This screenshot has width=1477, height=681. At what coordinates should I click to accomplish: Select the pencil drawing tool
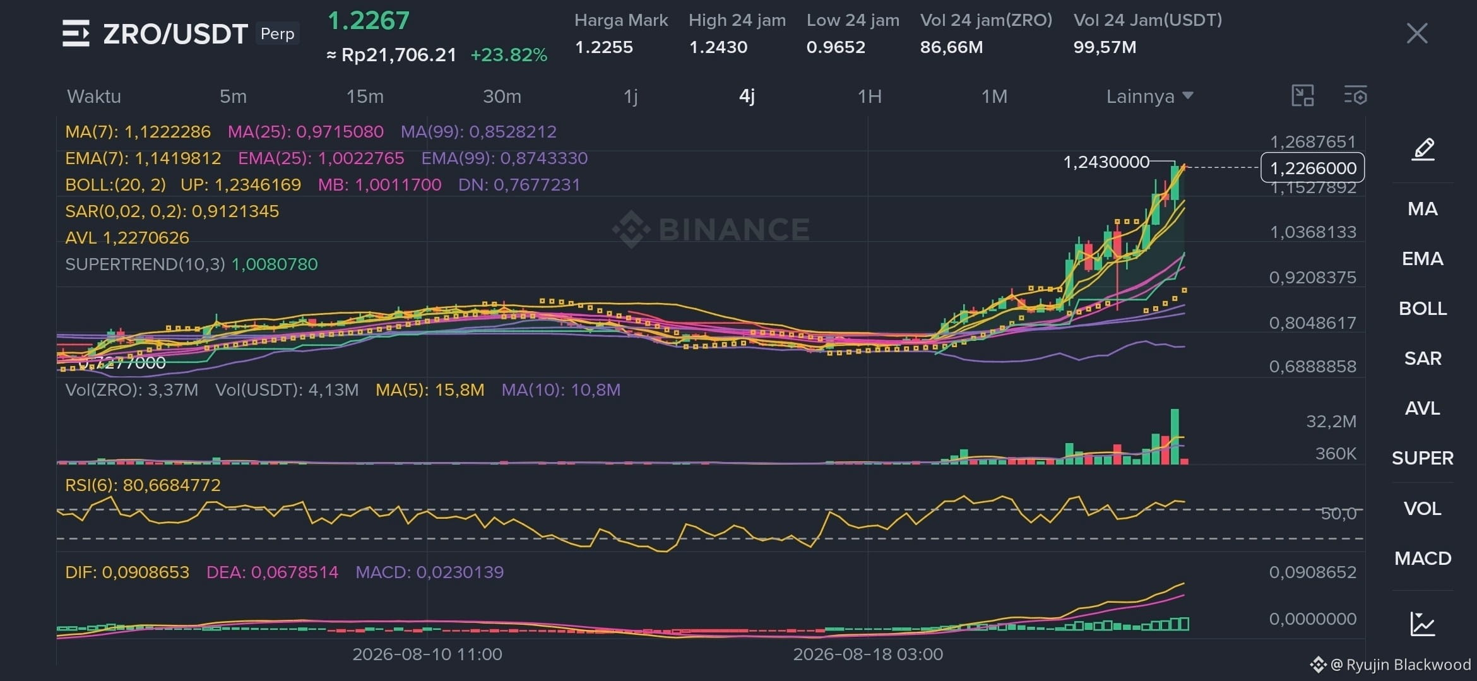tap(1423, 150)
